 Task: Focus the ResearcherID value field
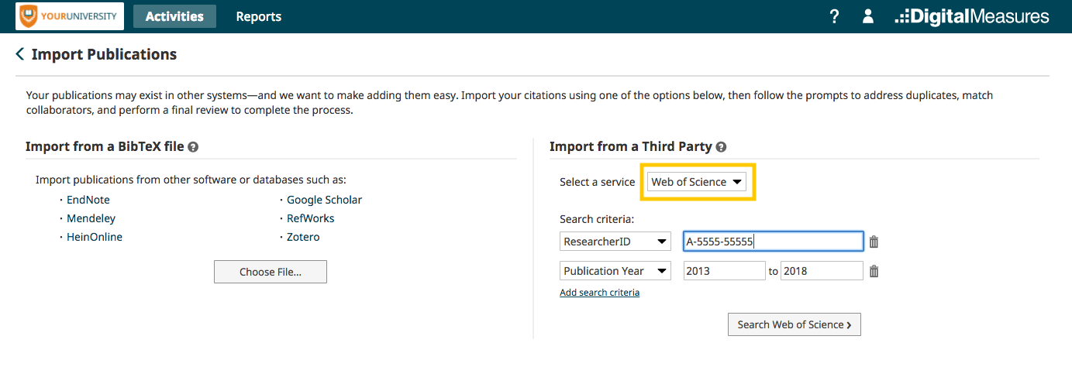773,242
